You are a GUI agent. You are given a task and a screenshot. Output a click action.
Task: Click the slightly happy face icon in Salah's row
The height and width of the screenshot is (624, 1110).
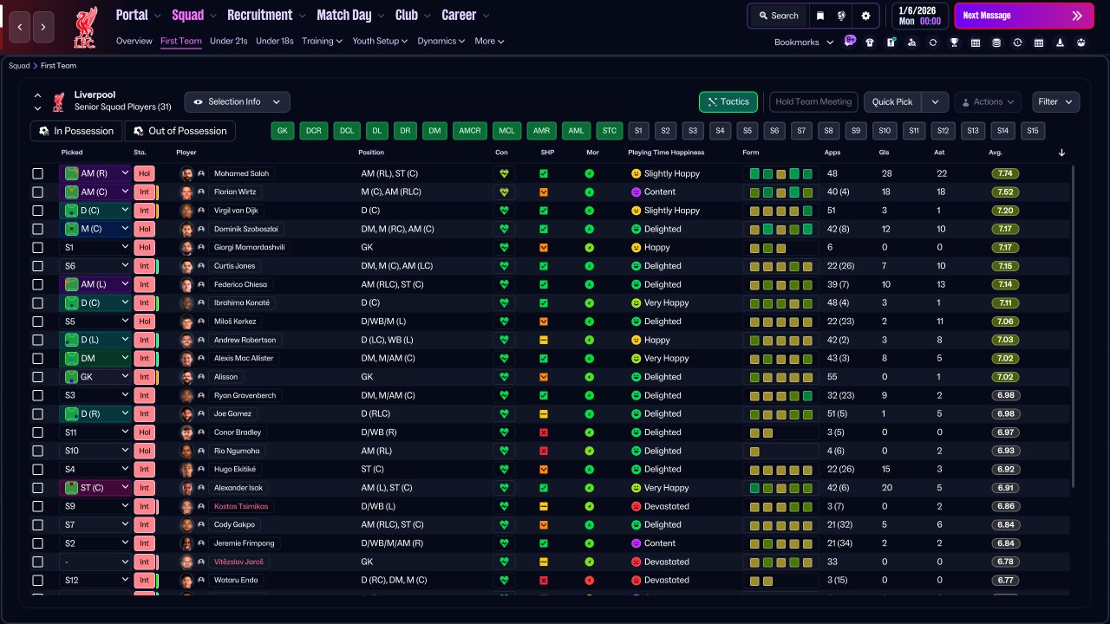[636, 173]
